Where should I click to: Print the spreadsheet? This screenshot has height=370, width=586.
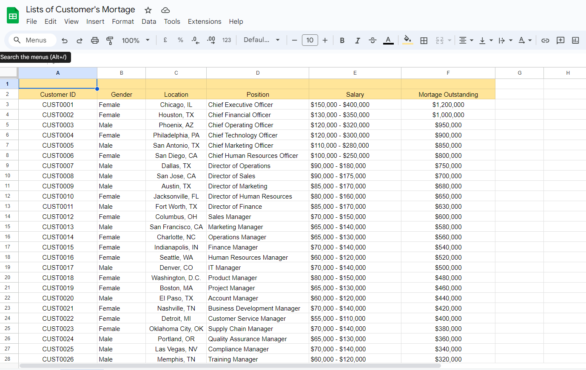pos(95,40)
